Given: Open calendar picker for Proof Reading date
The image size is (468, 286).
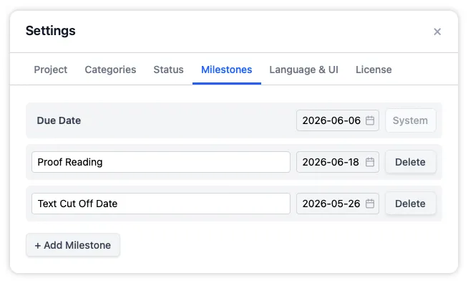Looking at the screenshot, I should pos(370,162).
